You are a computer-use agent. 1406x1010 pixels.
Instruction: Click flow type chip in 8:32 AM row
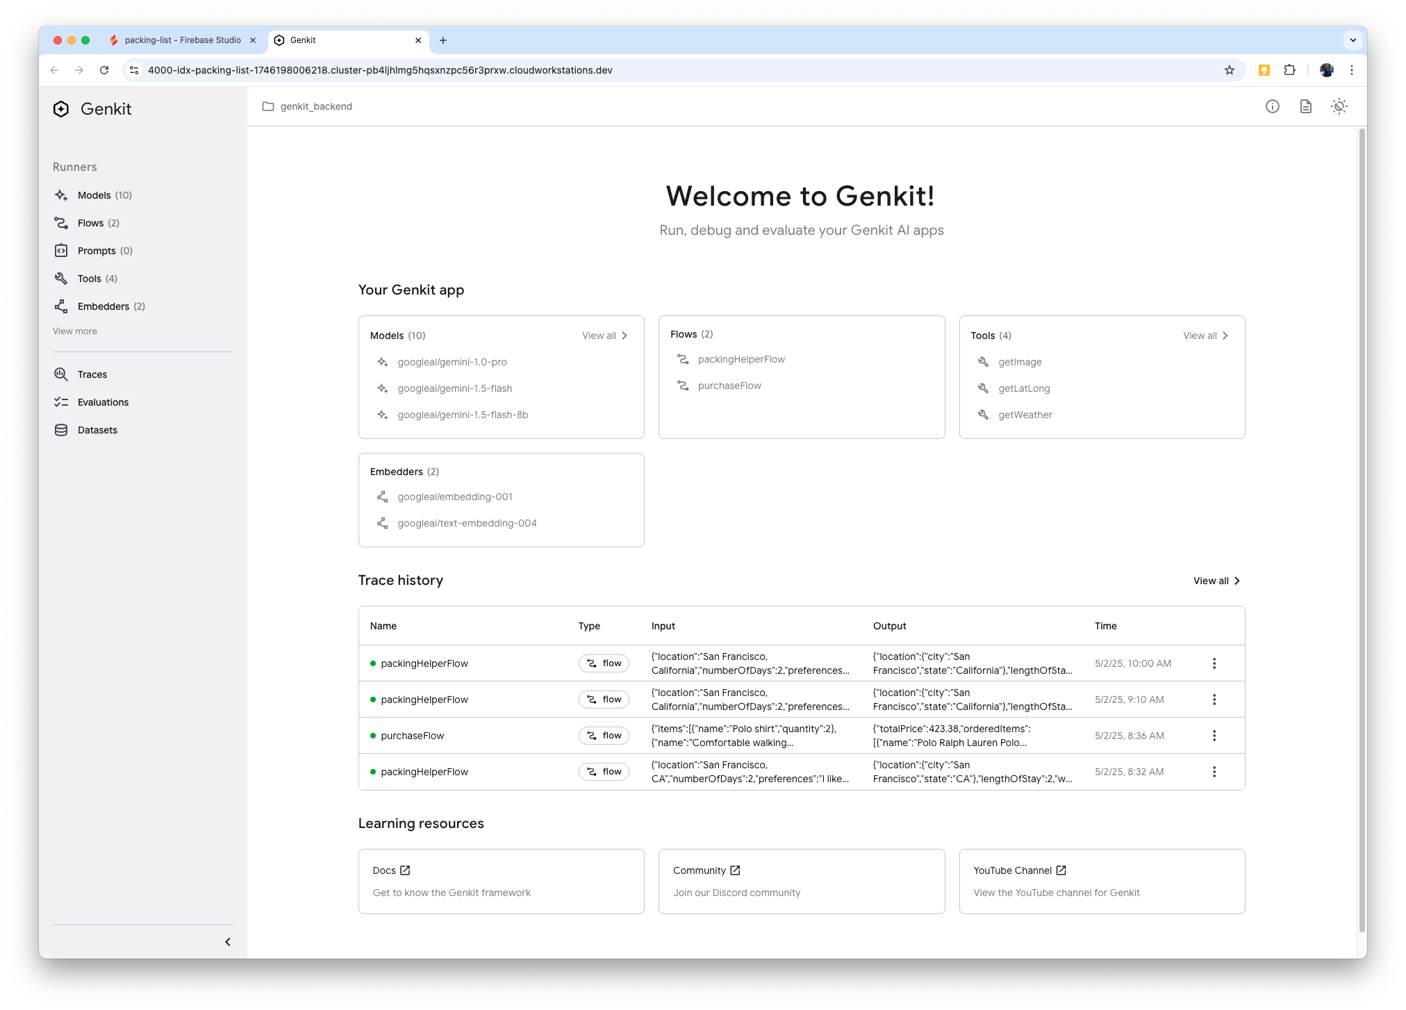(604, 772)
